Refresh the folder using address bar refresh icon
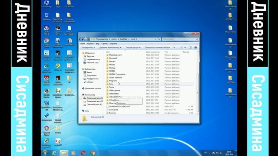Screen dimensions: 278x156 click(159, 39)
